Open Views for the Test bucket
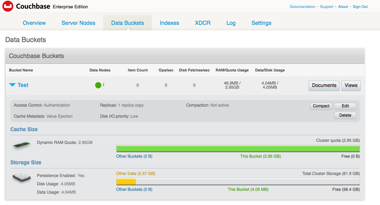This screenshot has width=380, height=205. tap(351, 86)
